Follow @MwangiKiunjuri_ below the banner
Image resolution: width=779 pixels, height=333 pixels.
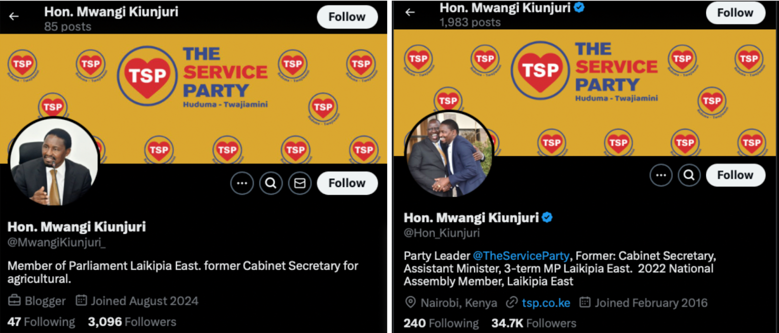coord(347,183)
